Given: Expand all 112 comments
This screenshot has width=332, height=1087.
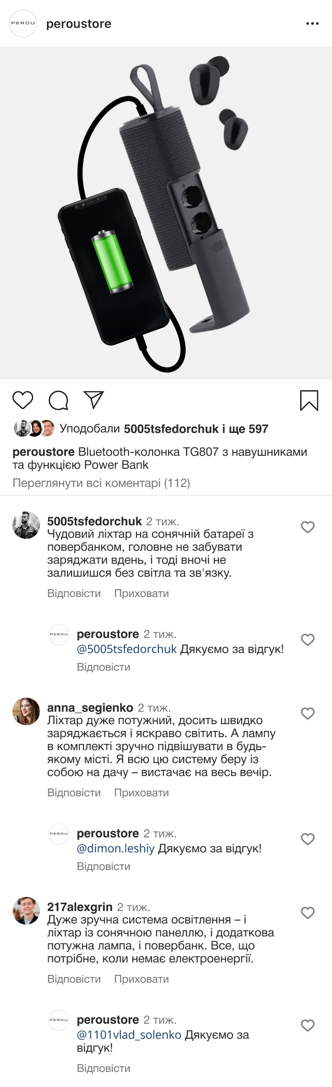Looking at the screenshot, I should pyautogui.click(x=101, y=483).
